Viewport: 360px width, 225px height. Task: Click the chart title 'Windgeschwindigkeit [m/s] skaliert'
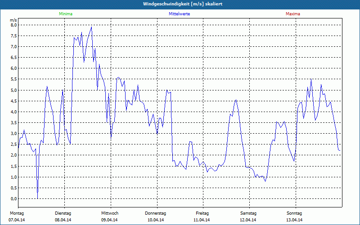point(183,4)
